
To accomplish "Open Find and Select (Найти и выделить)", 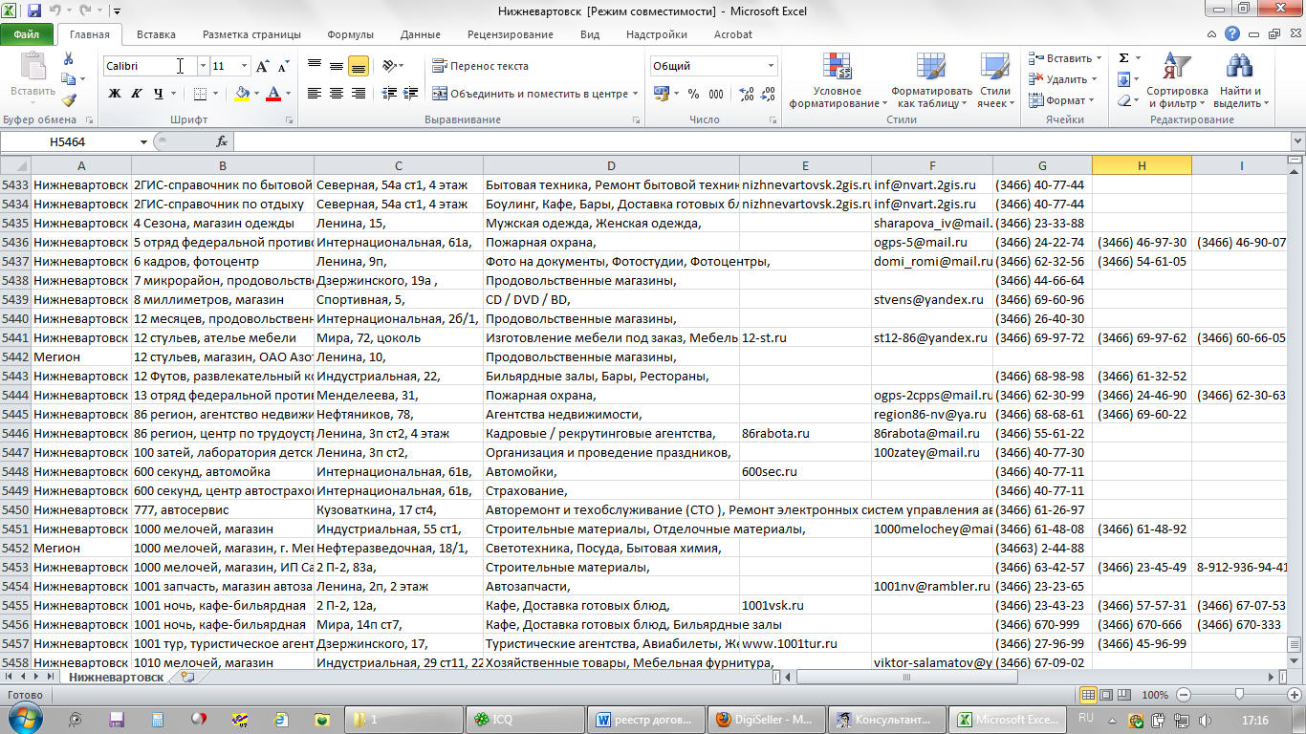I will pos(1240,80).
